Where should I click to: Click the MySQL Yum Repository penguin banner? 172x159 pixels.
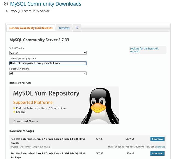pyautogui.click(x=64, y=105)
